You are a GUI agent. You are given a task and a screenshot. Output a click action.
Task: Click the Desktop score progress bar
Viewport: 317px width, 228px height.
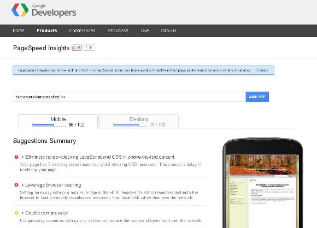coord(130,125)
